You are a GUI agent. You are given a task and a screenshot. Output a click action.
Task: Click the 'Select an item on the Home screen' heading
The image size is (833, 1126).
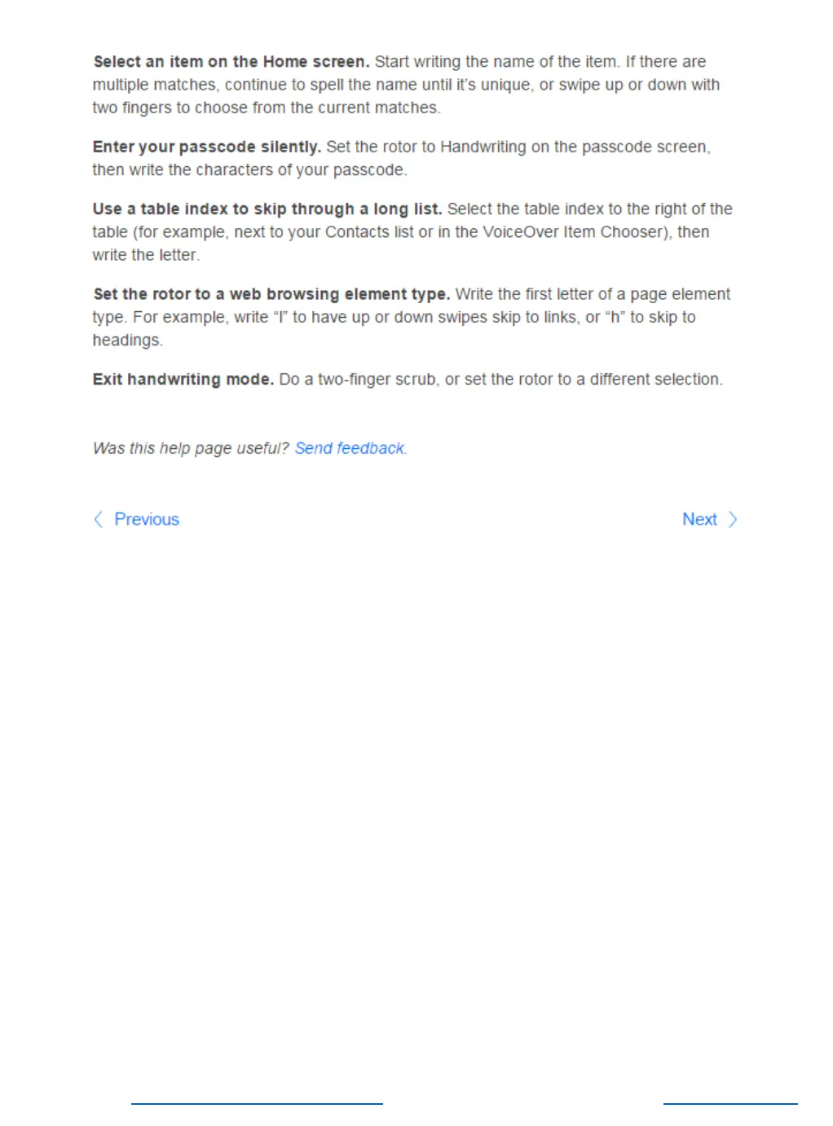click(x=231, y=62)
